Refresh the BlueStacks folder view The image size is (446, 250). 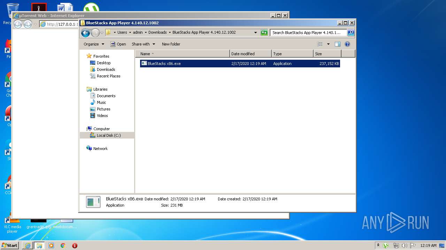[264, 33]
